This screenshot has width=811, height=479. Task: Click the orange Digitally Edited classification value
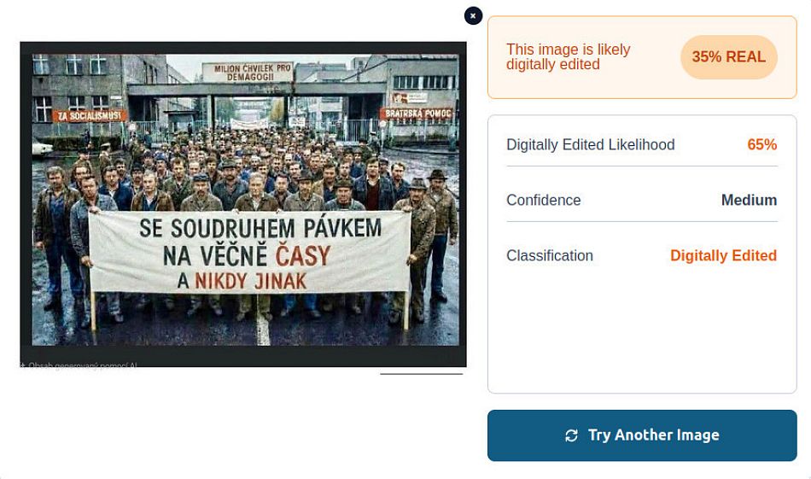tap(723, 255)
